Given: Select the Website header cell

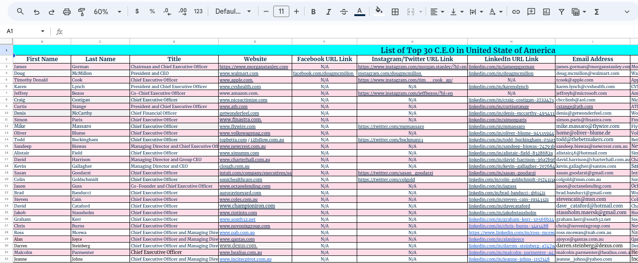Looking at the screenshot, I should (255, 59).
